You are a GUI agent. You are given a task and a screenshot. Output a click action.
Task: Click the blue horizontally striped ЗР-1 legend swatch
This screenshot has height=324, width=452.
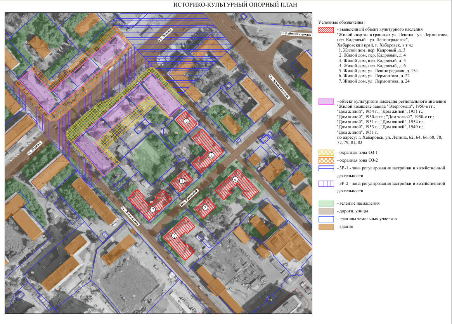326,168
